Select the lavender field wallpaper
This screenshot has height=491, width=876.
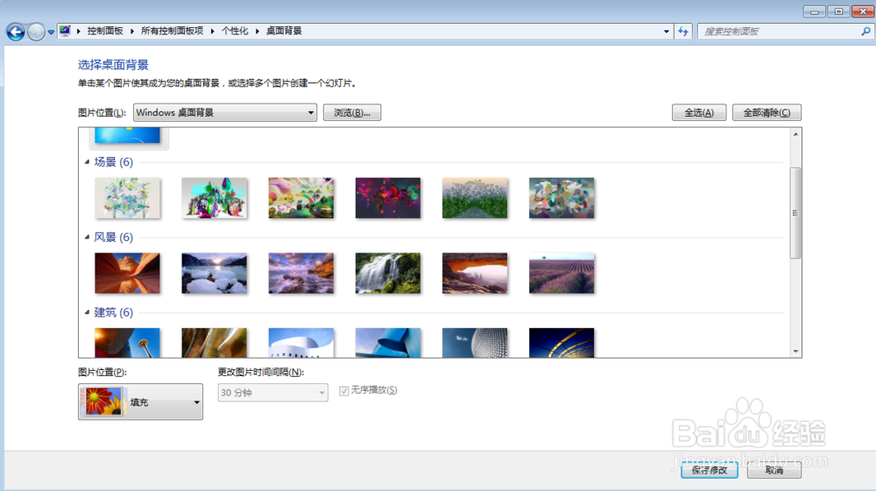562,274
